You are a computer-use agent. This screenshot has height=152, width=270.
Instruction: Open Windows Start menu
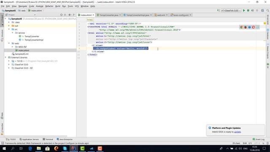coord(4,148)
